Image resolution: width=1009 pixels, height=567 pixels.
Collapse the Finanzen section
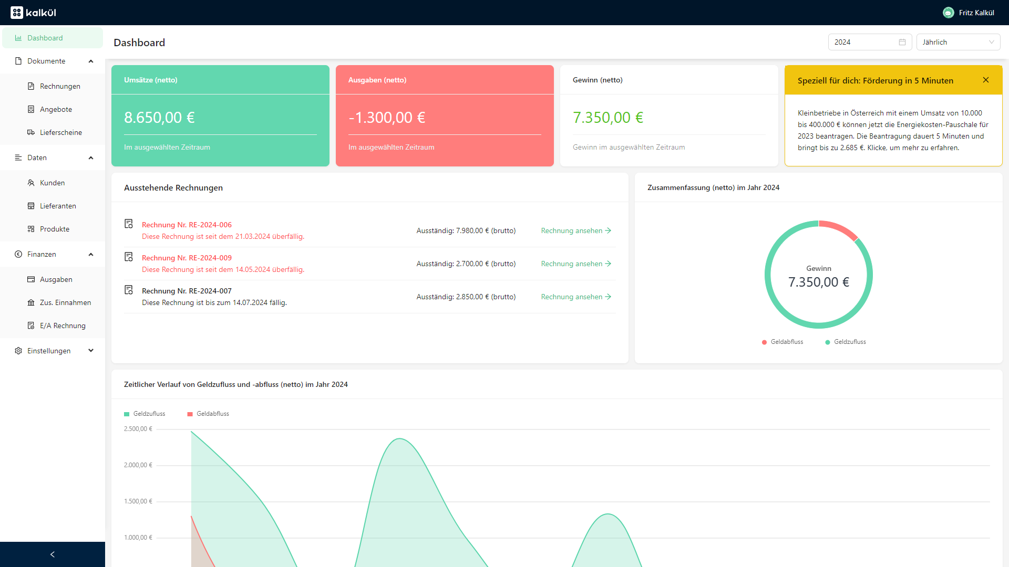pos(90,254)
